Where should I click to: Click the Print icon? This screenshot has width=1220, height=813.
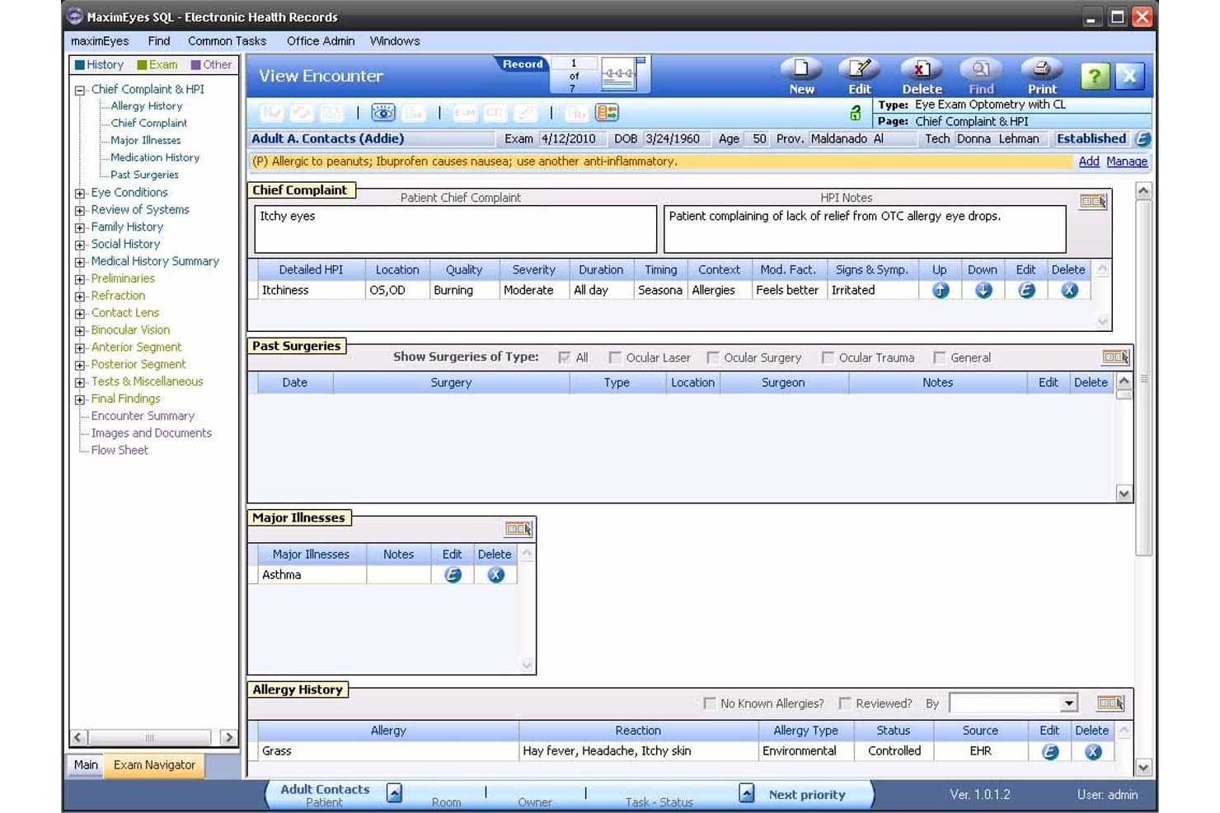[x=1041, y=70]
